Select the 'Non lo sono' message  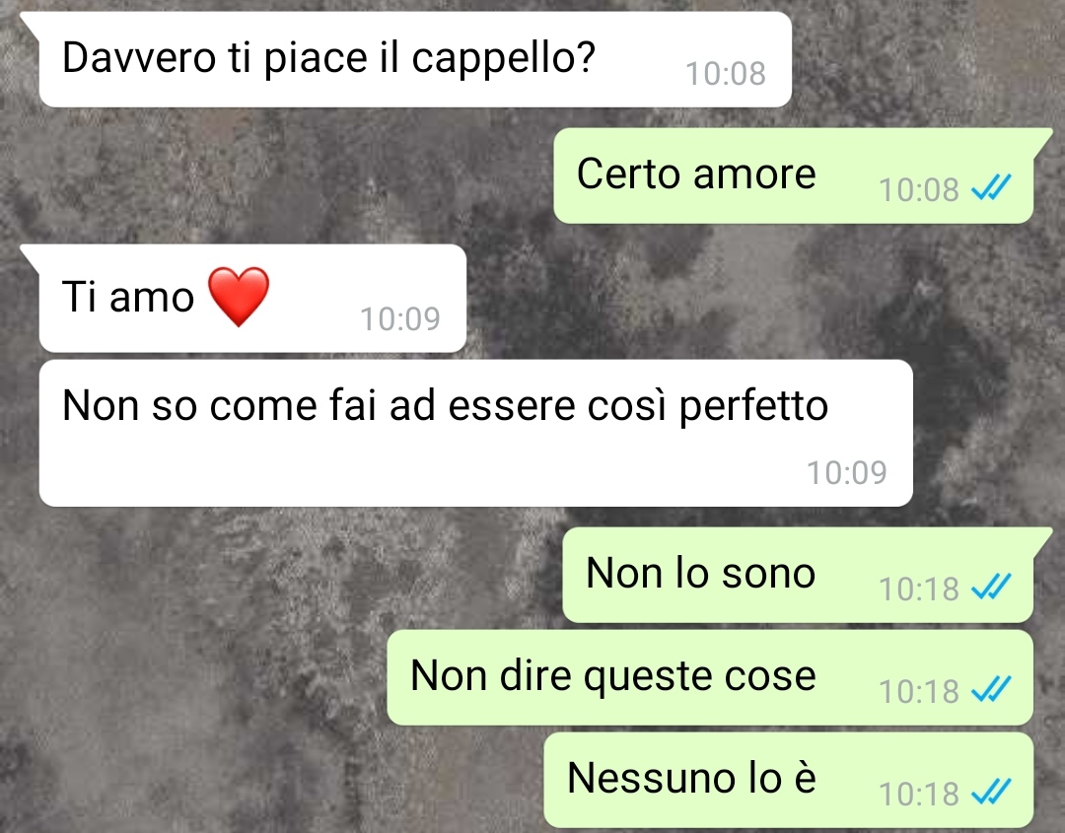click(x=798, y=575)
